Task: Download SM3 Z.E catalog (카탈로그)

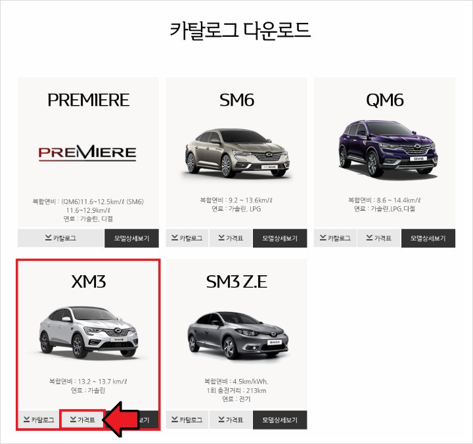Action: (187, 420)
